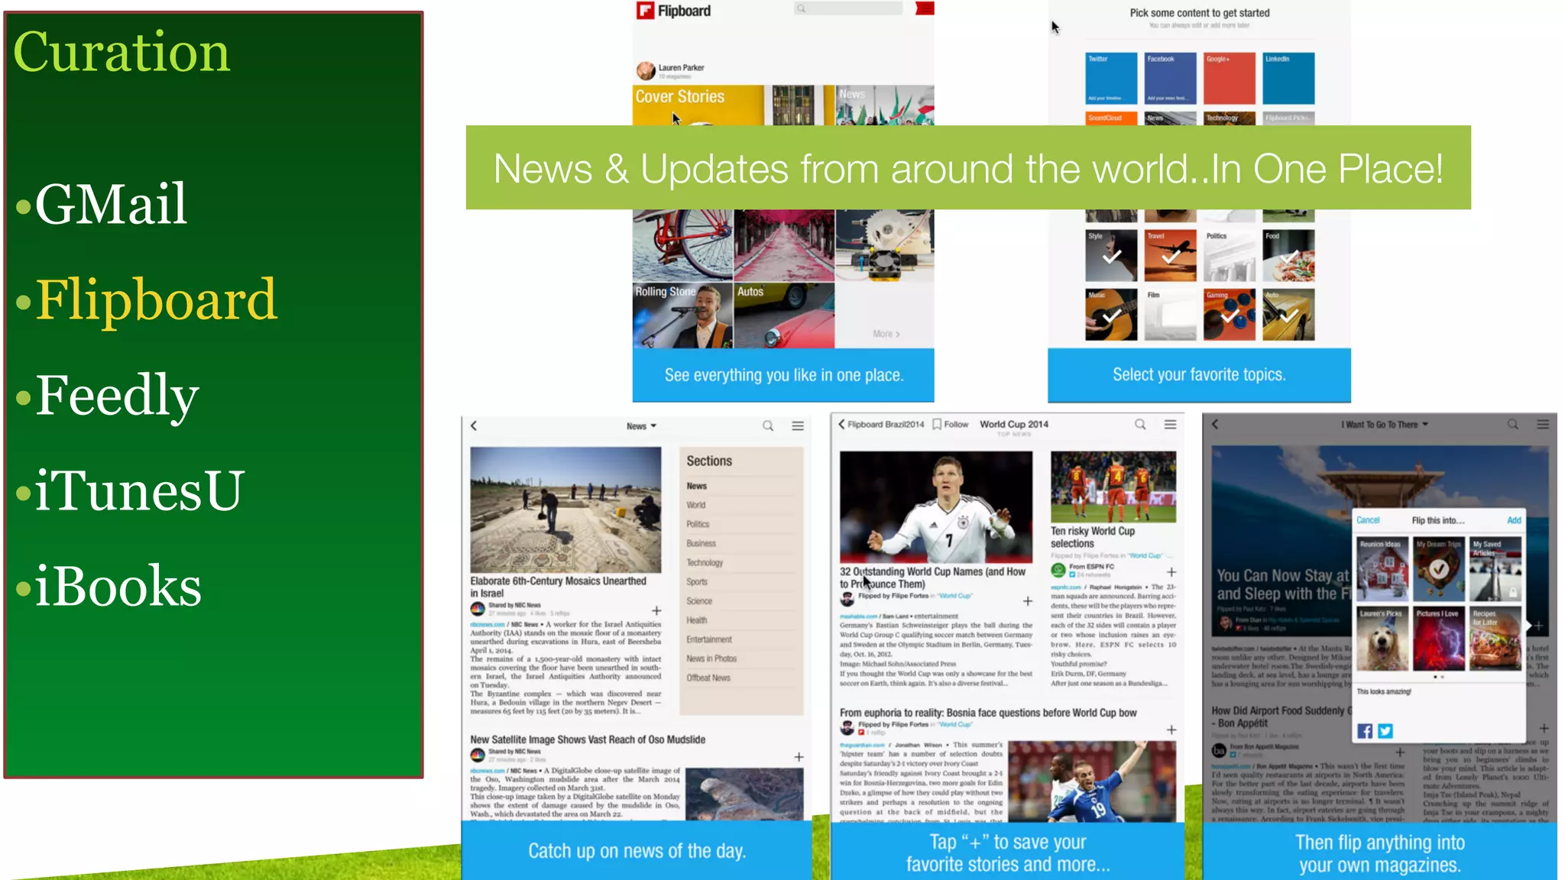Click Lauren Parker's profile avatar
Image resolution: width=1565 pixels, height=880 pixels.
[646, 71]
